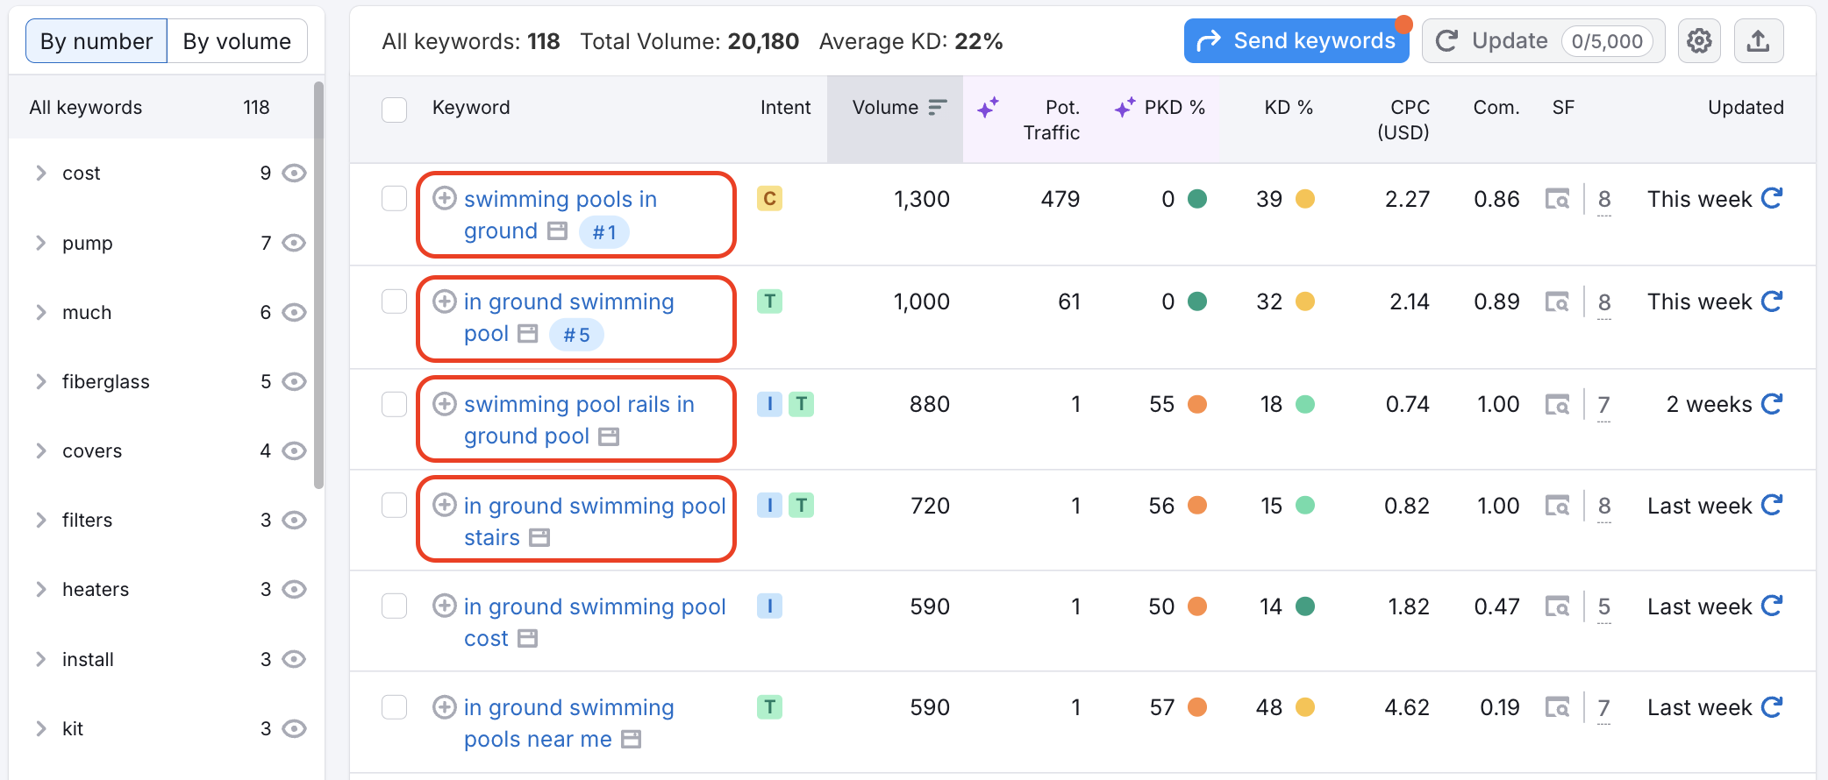Open table settings gear icon
The height and width of the screenshot is (780, 1828).
point(1699,41)
